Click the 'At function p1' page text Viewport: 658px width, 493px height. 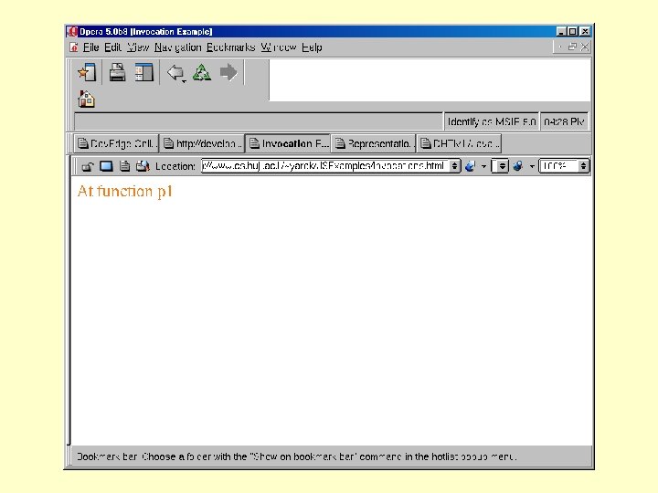coord(125,191)
